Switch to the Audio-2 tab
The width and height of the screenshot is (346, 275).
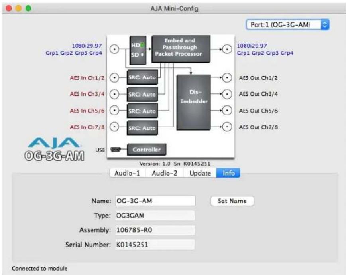pos(165,173)
